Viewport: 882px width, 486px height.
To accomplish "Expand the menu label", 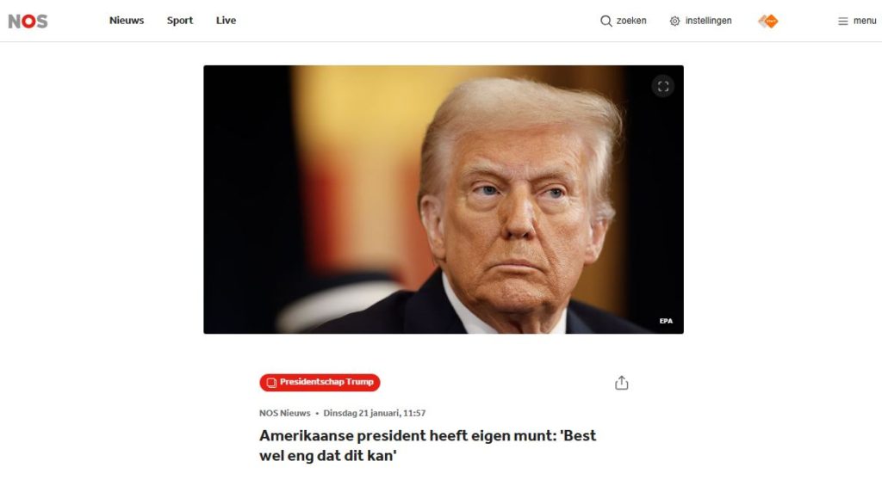I will pyautogui.click(x=865, y=21).
